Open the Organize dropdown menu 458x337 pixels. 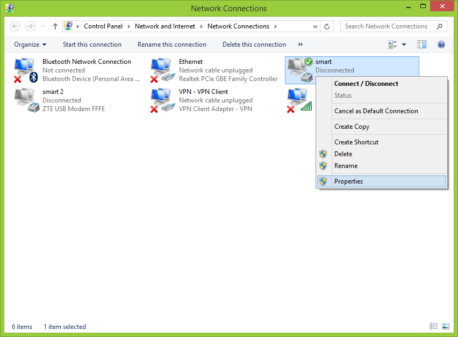(30, 45)
